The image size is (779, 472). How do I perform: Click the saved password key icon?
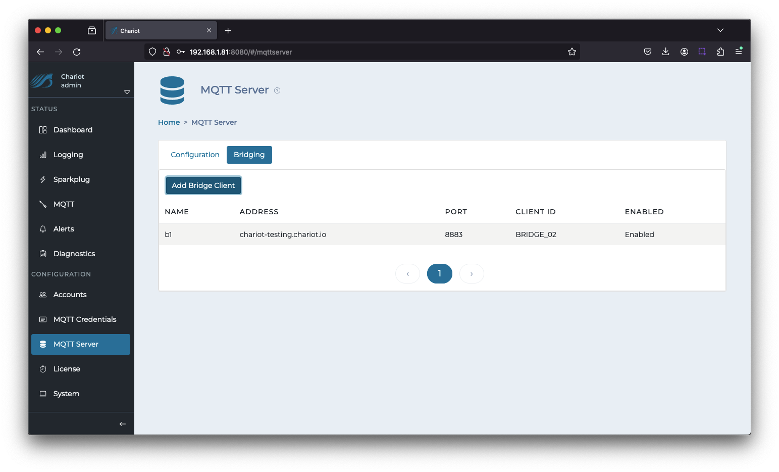pos(181,52)
